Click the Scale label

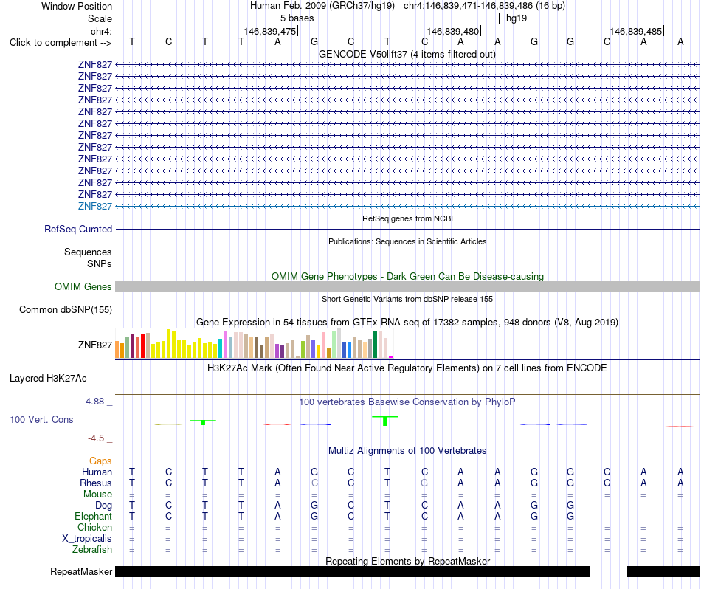[x=100, y=18]
